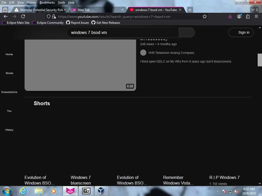Sign in to YouTube
The height and width of the screenshot is (196, 262).
point(241,32)
